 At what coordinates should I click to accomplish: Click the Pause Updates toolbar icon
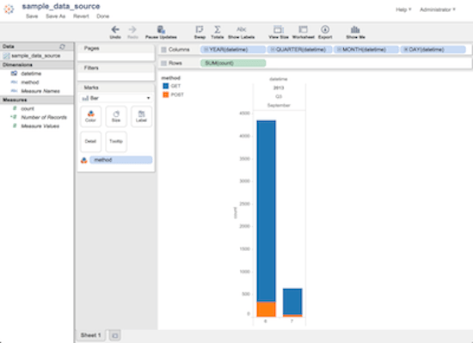[161, 29]
